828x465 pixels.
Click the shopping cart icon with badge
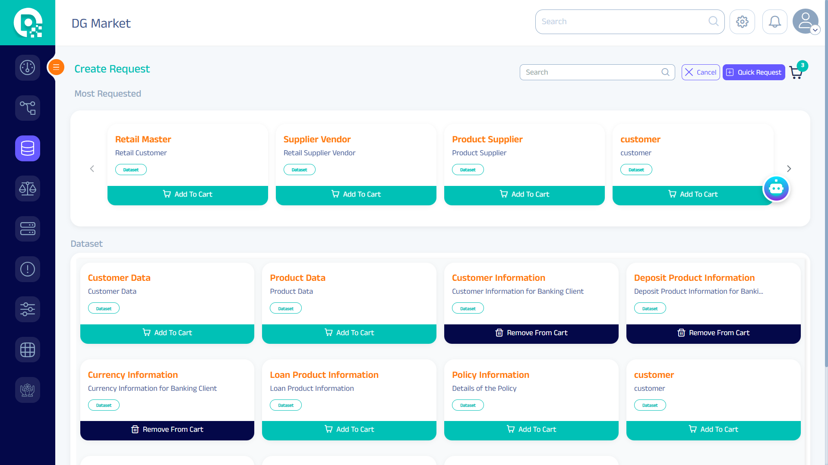coord(796,72)
